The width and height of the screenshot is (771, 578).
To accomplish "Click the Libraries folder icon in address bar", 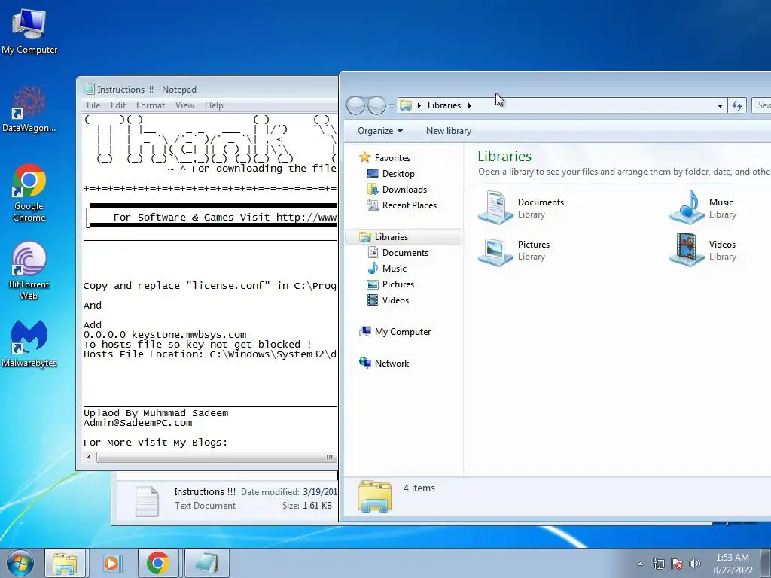I will [406, 105].
